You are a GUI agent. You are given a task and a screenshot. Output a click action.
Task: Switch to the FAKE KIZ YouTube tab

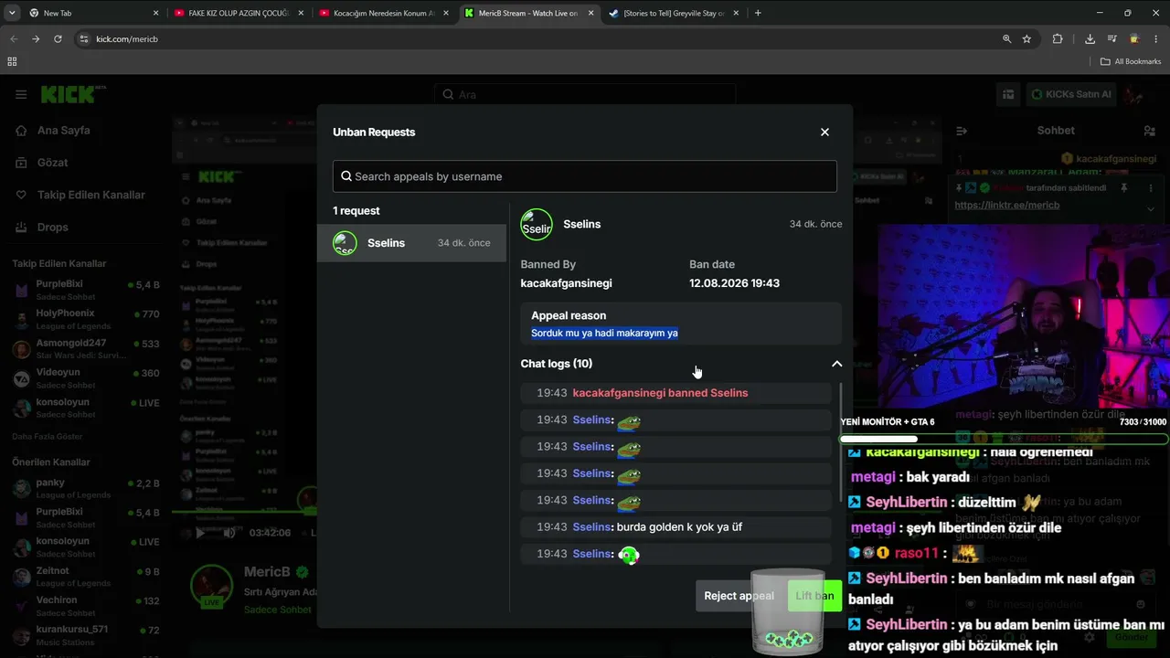(238, 13)
